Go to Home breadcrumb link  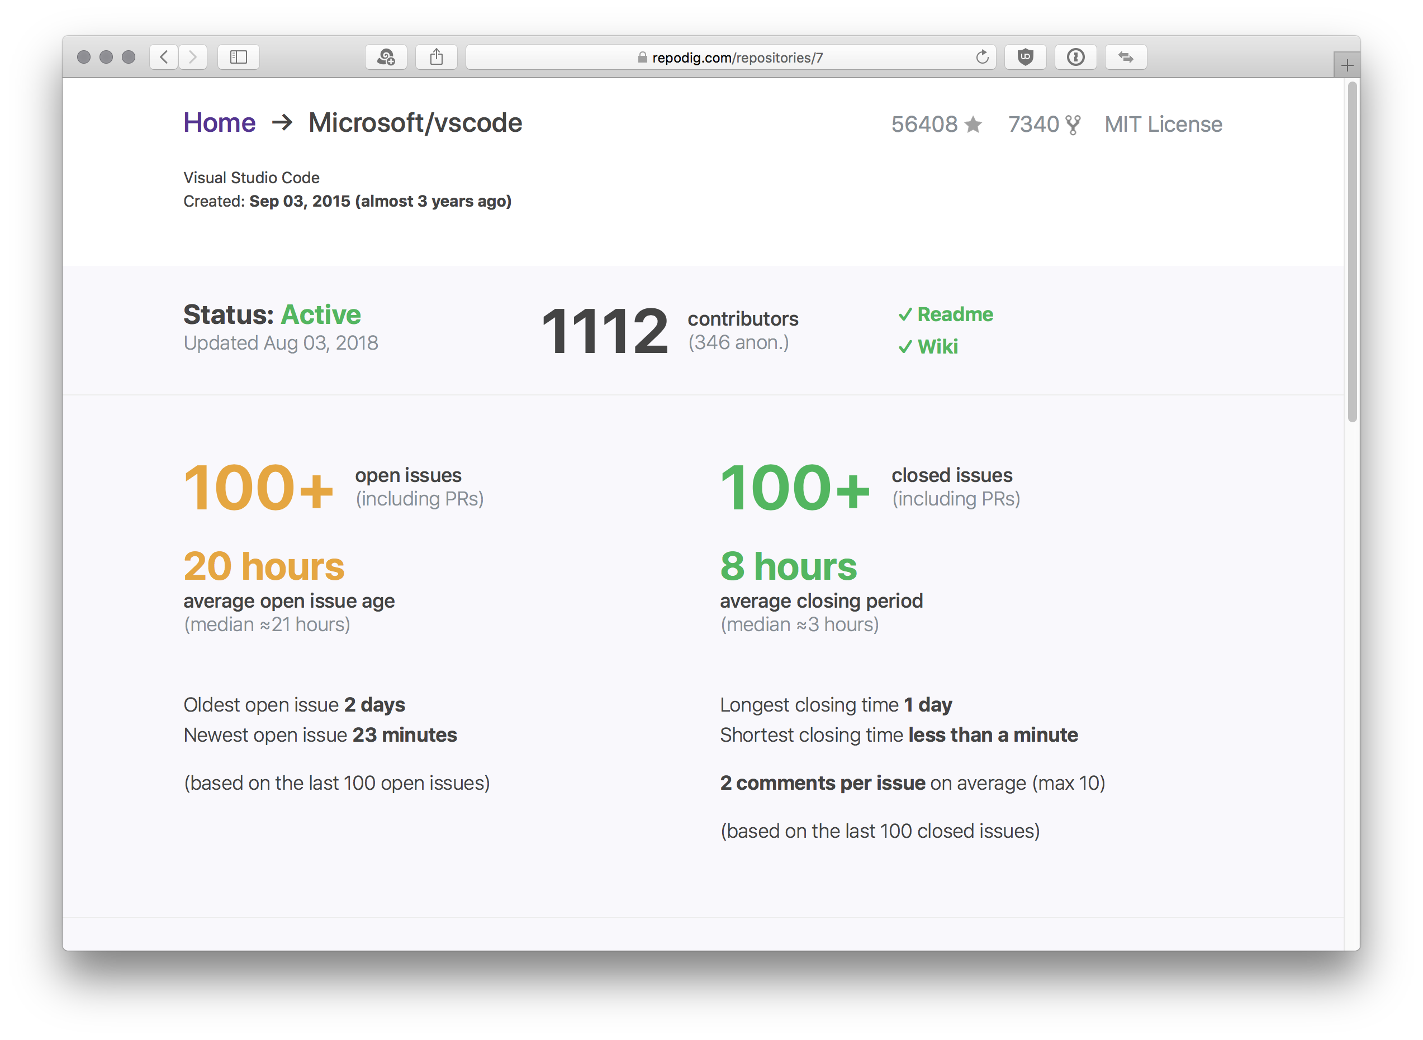click(219, 123)
